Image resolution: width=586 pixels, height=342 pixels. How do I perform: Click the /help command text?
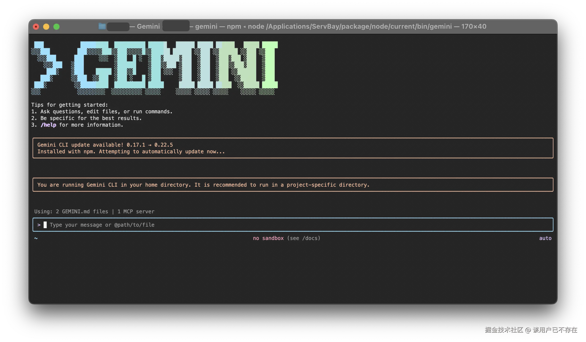[48, 125]
